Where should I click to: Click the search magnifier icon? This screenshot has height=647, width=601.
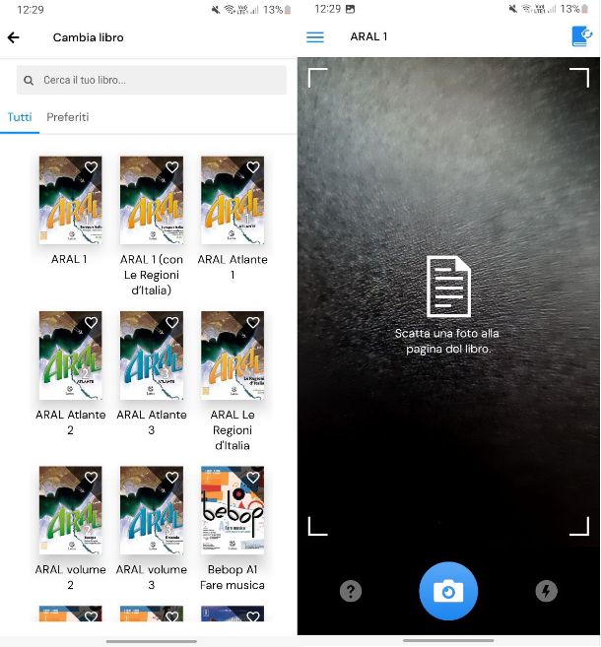pyautogui.click(x=29, y=81)
